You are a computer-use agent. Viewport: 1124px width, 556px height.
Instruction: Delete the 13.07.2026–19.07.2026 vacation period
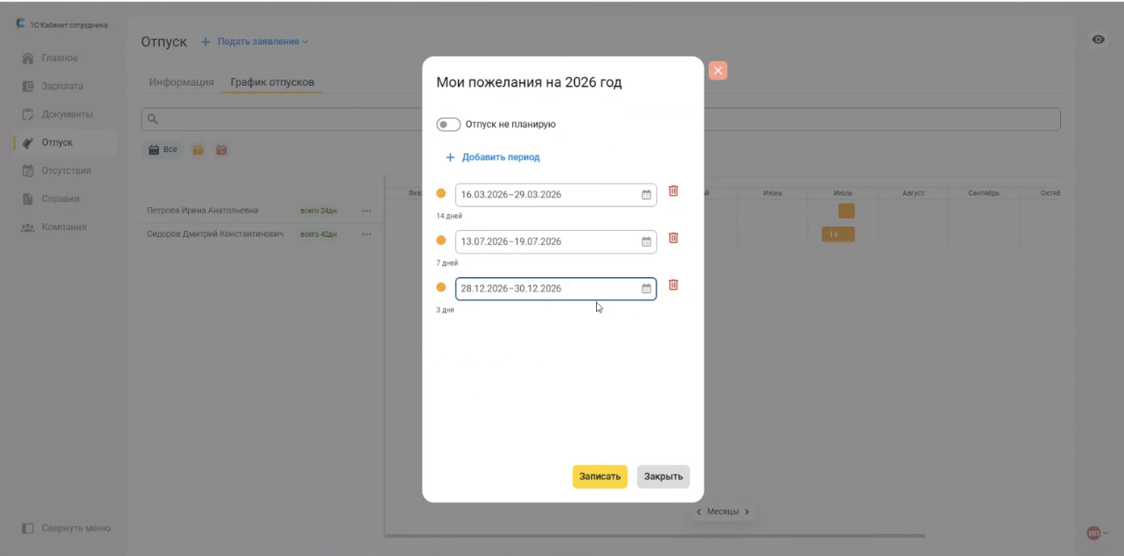pyautogui.click(x=673, y=239)
